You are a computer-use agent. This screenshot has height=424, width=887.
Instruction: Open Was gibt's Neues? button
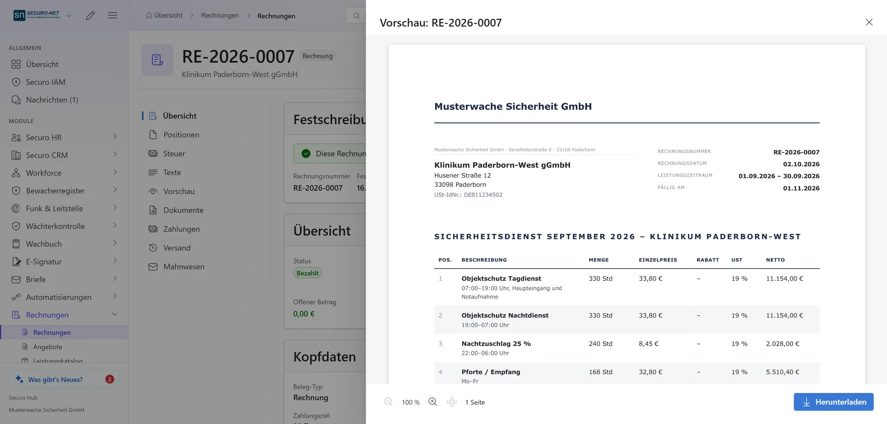[64, 379]
